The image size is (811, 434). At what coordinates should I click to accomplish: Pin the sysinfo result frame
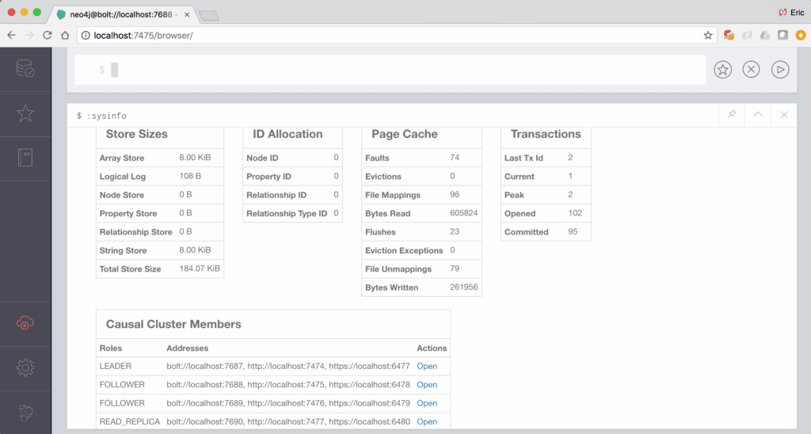[732, 115]
